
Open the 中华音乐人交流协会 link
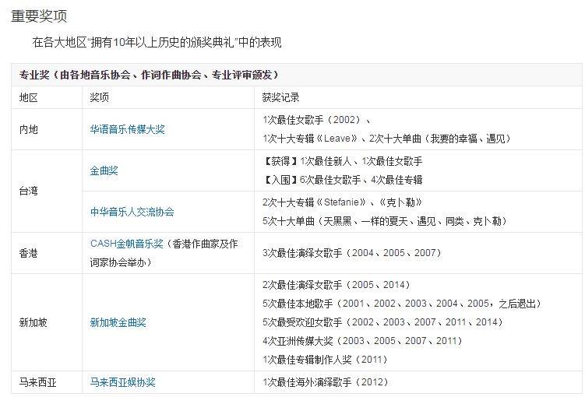click(132, 212)
